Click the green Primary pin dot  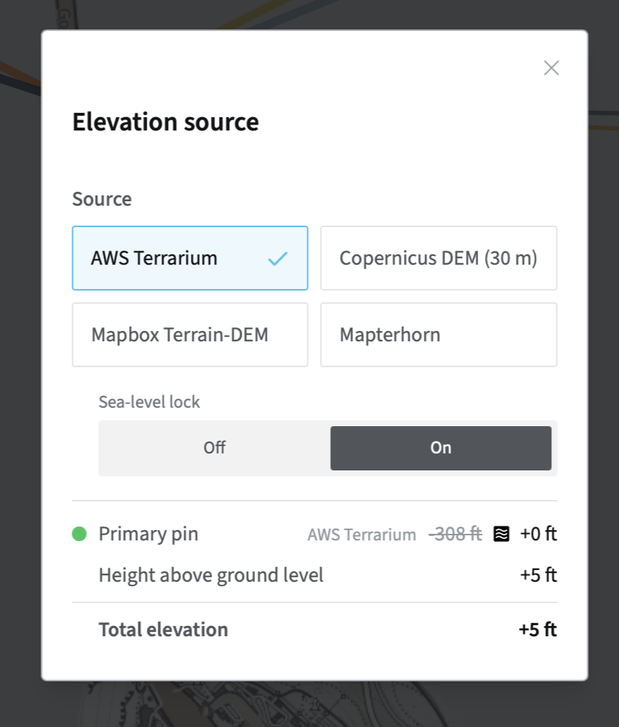click(80, 534)
